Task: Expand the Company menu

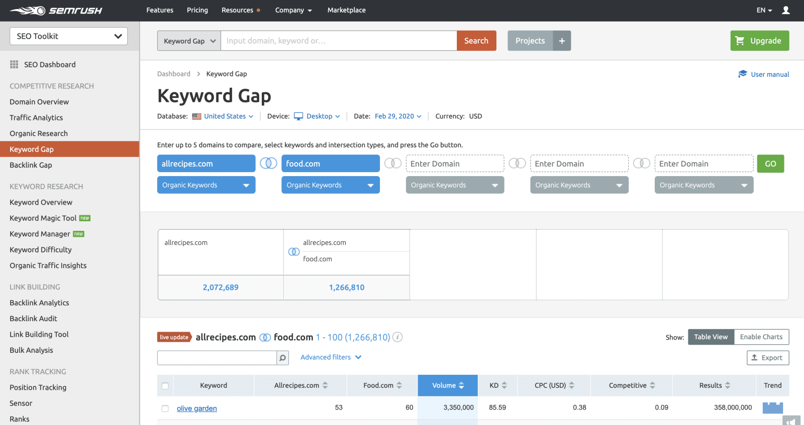Action: click(293, 10)
